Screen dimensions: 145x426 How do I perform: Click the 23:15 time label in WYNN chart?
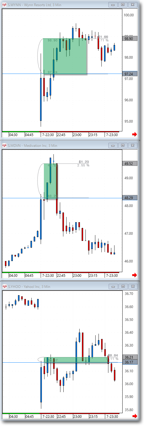coord(93,135)
